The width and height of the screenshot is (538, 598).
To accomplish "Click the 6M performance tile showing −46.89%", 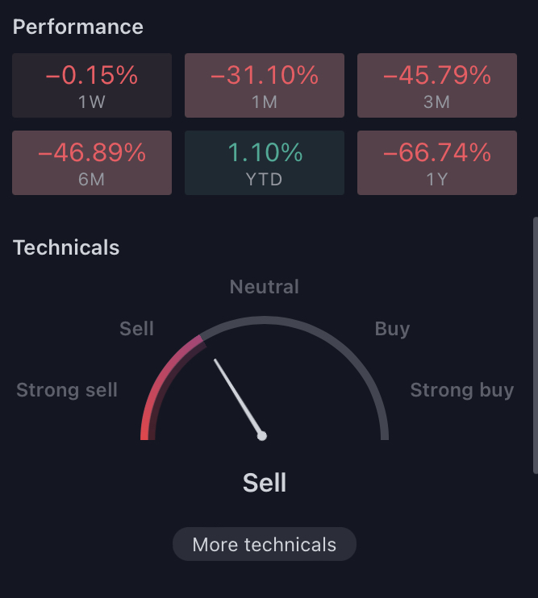I will [92, 163].
